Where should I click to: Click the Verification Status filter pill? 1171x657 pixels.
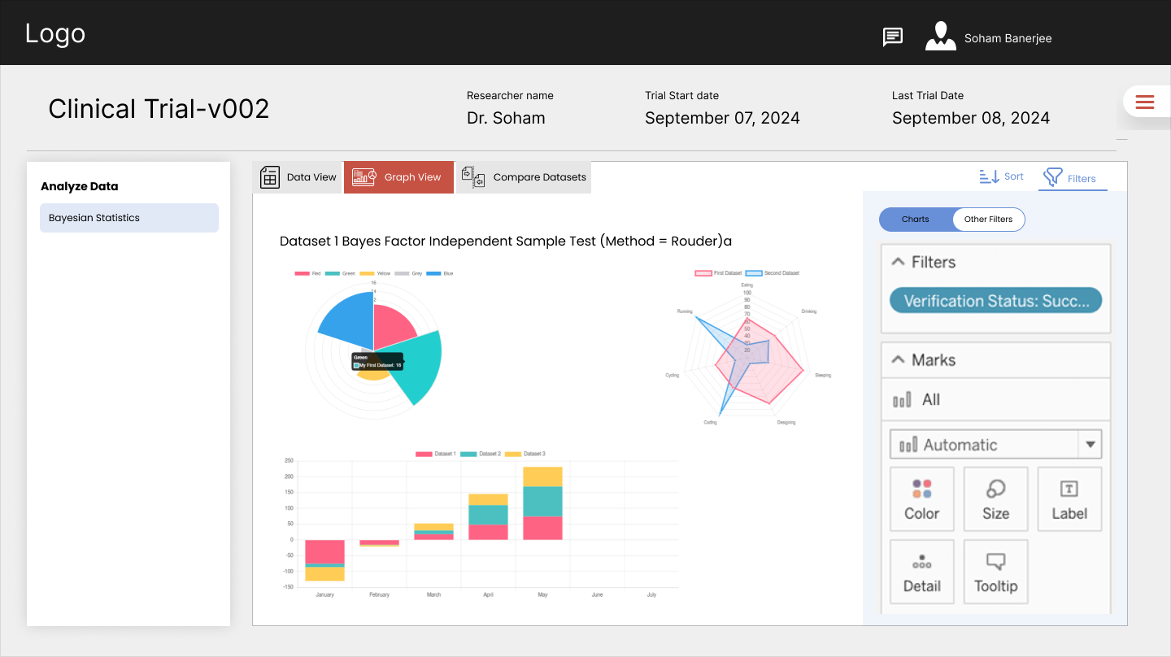click(x=995, y=301)
